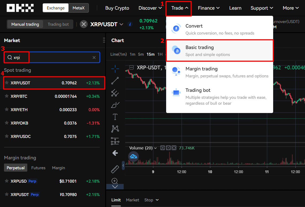This screenshot has height=207, width=305.
Task: Choose Basic trading from Trade menu
Action: tap(220, 51)
